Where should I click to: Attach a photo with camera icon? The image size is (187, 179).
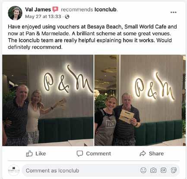pos(153,170)
